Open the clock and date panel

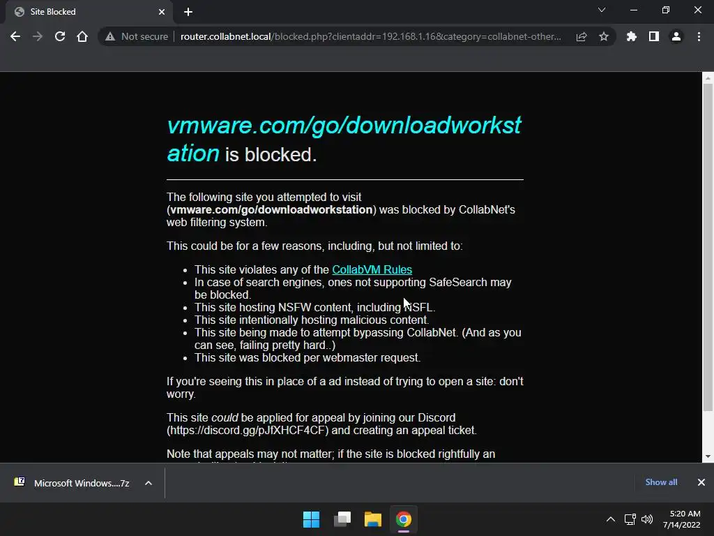[682, 519]
